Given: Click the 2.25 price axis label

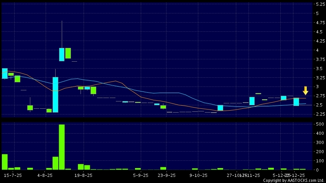Looking at the screenshot, I should point(319,114).
